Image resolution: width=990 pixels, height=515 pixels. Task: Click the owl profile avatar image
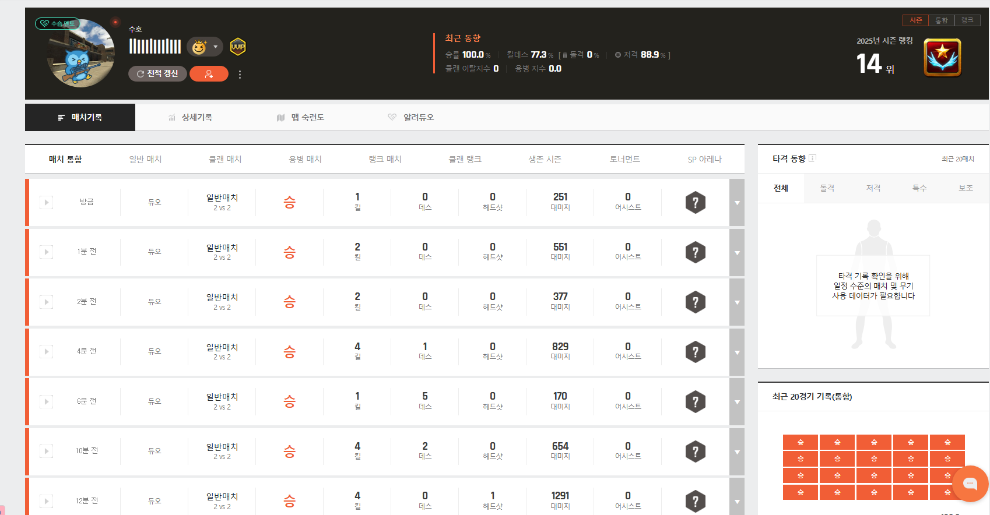(80, 54)
